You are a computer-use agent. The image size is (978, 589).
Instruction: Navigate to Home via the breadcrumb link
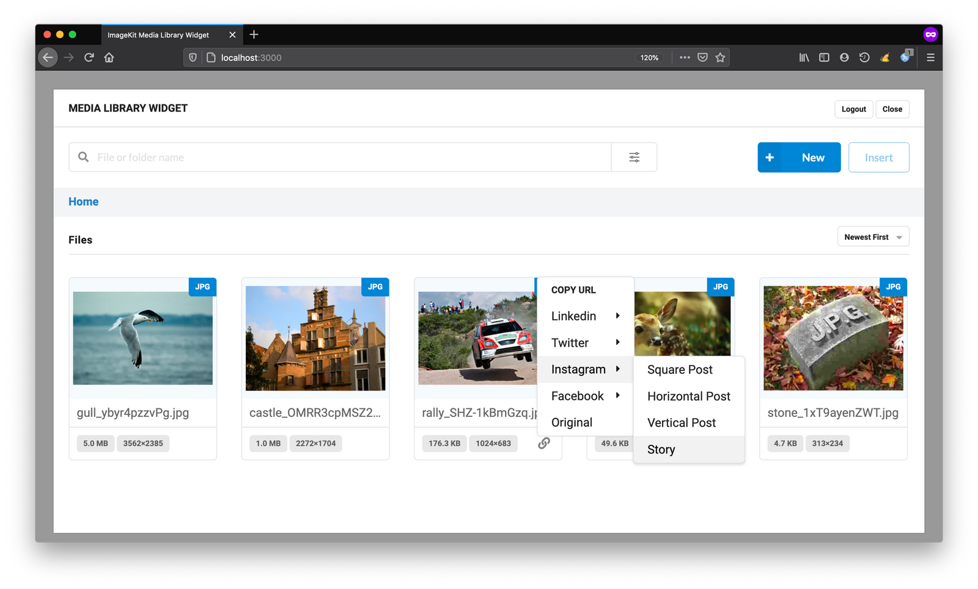[83, 201]
